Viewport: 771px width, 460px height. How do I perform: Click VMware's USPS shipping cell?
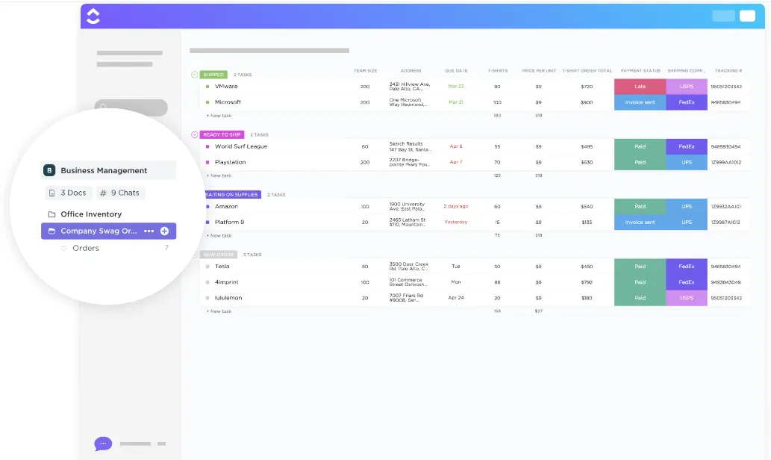687,87
